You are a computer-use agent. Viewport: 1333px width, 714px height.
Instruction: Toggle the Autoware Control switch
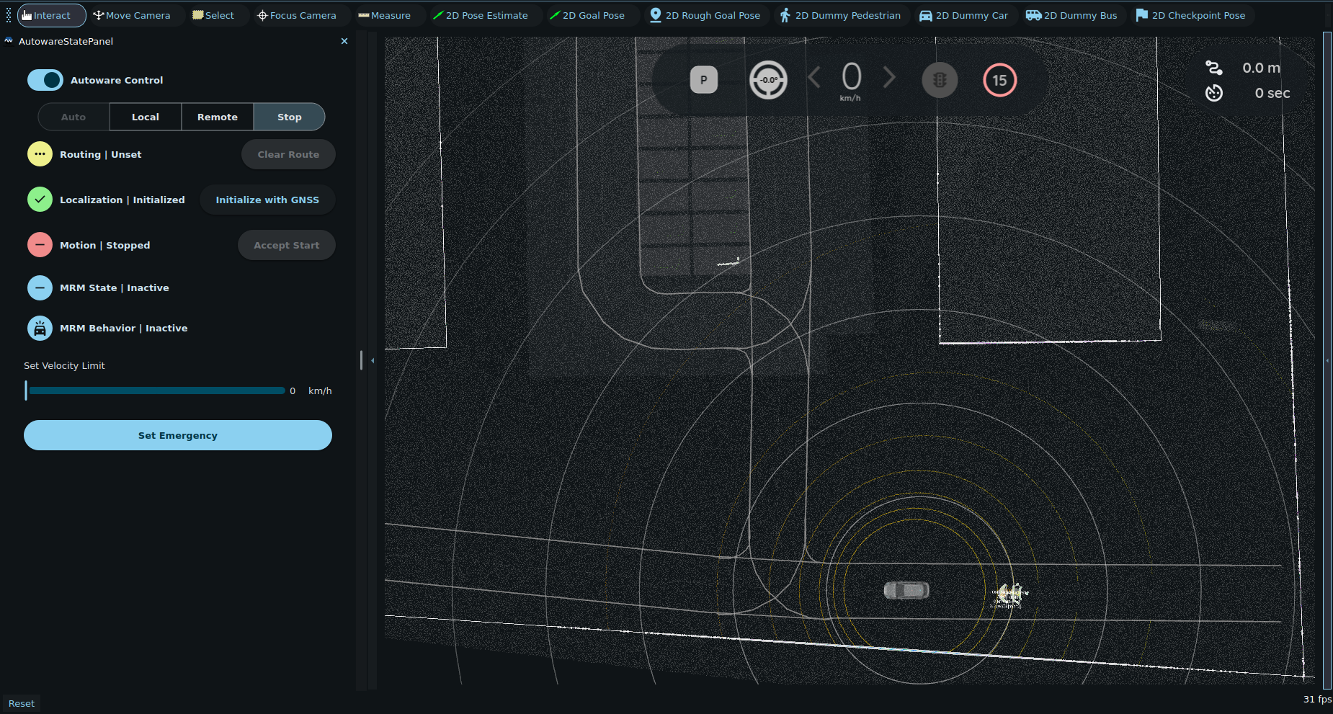[45, 80]
